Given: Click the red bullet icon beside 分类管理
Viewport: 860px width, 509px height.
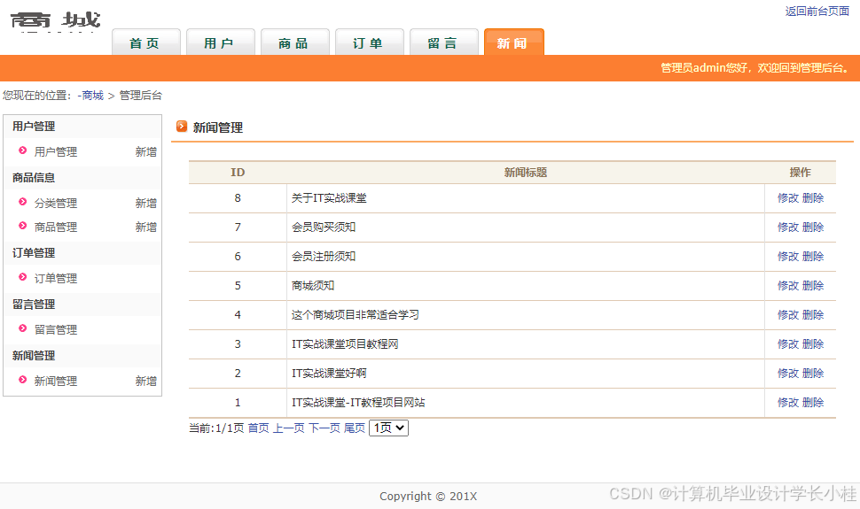Looking at the screenshot, I should click(22, 202).
